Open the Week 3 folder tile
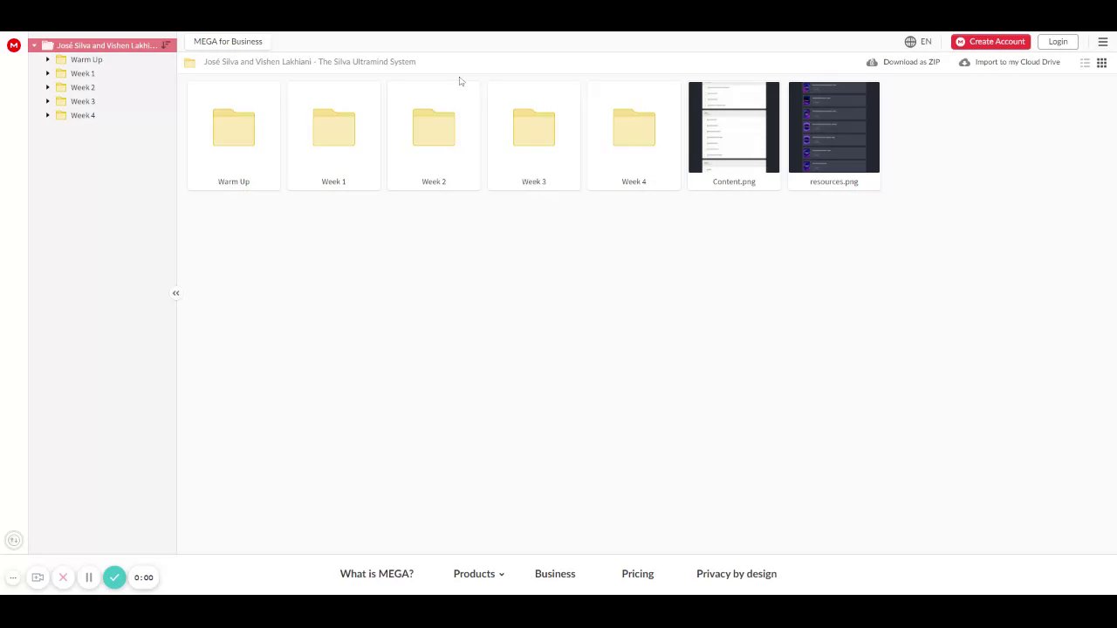Image resolution: width=1117 pixels, height=628 pixels. [x=534, y=135]
